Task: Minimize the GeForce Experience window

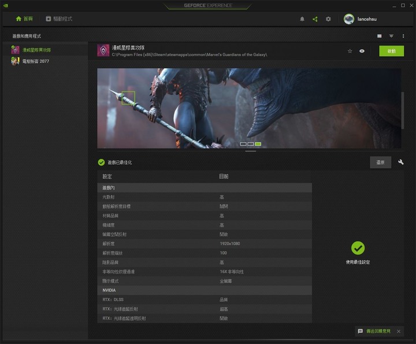Action: coord(394,6)
